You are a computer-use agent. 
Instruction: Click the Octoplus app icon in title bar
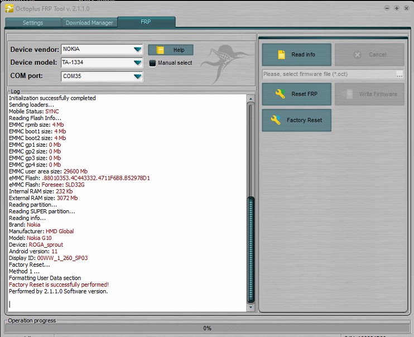(x=9, y=9)
